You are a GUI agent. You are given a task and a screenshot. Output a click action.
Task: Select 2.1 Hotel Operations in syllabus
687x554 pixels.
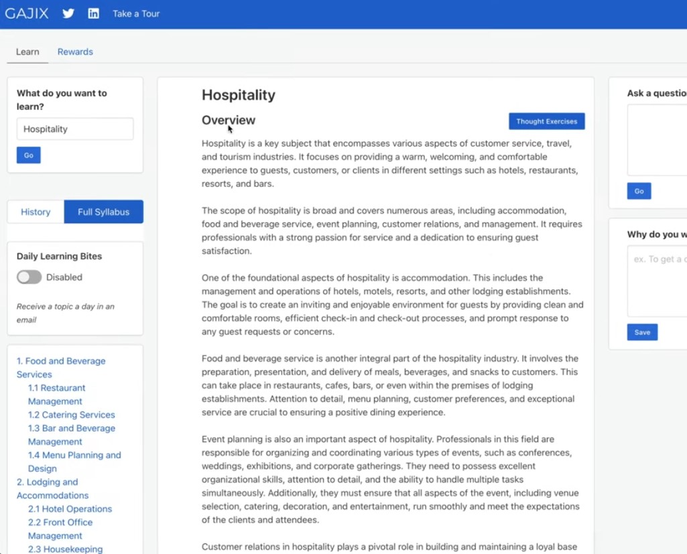(70, 509)
